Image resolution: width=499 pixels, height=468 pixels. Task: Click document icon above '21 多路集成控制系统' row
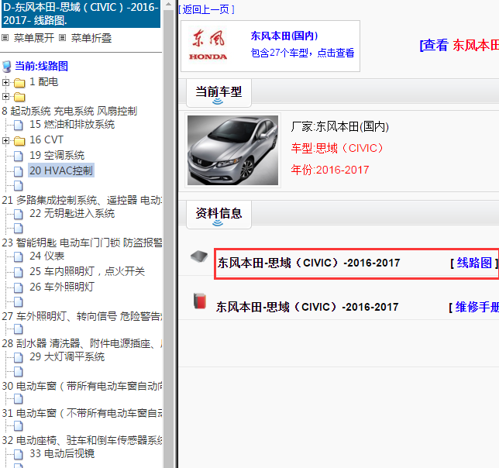19,186
